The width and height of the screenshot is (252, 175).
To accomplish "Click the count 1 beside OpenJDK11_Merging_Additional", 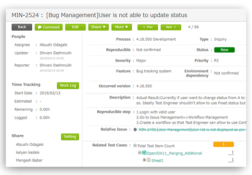I will (232, 152).
